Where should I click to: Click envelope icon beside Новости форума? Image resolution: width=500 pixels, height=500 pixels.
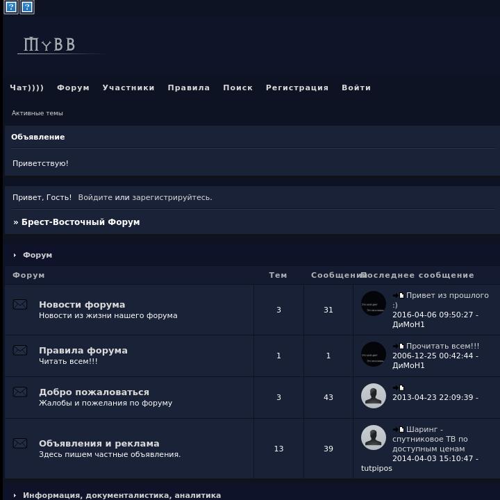pos(19,305)
